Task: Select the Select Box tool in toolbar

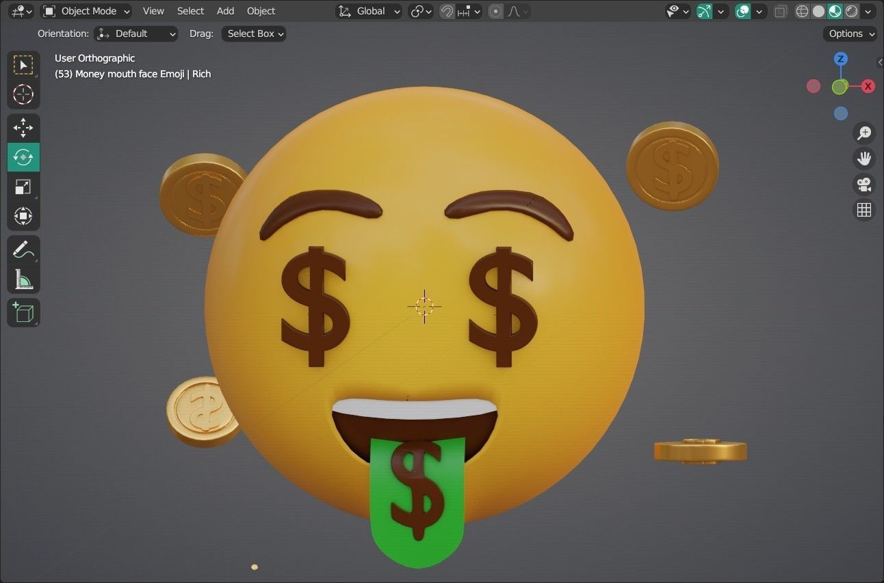Action: [x=23, y=65]
